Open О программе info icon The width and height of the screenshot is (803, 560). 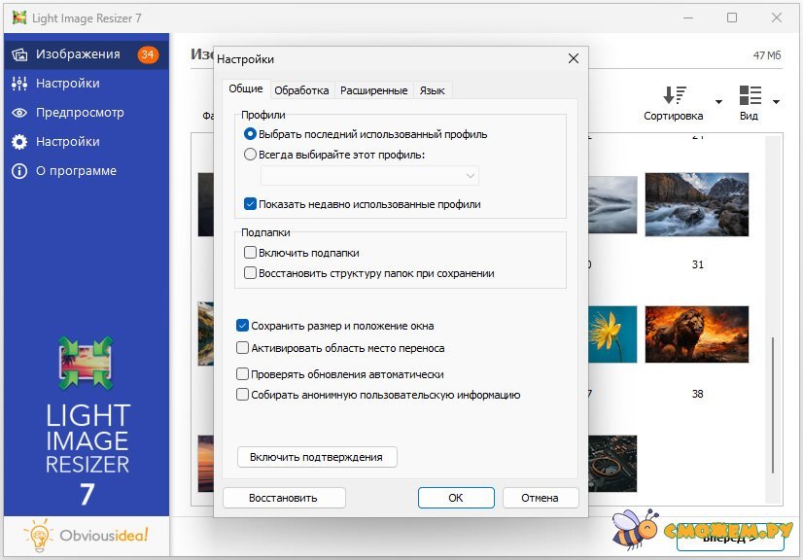pos(19,171)
